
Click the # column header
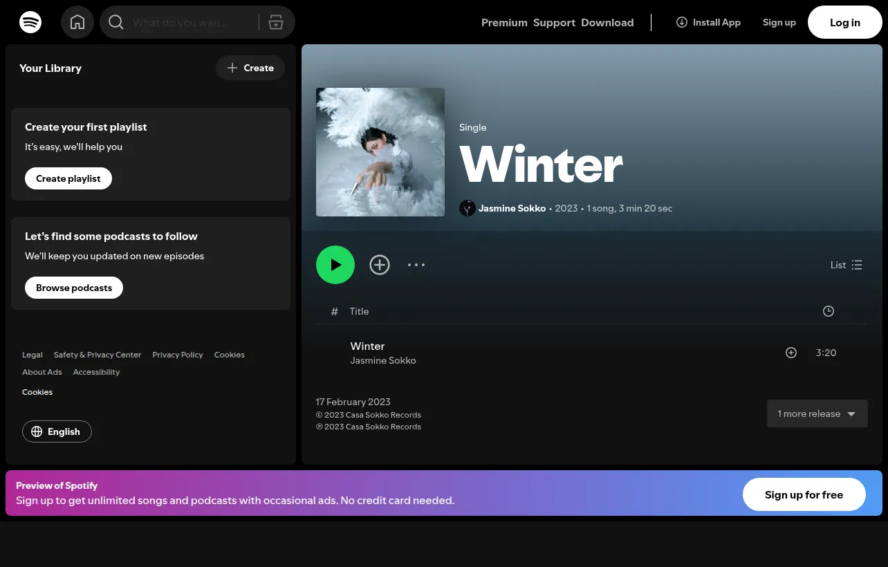tap(335, 311)
